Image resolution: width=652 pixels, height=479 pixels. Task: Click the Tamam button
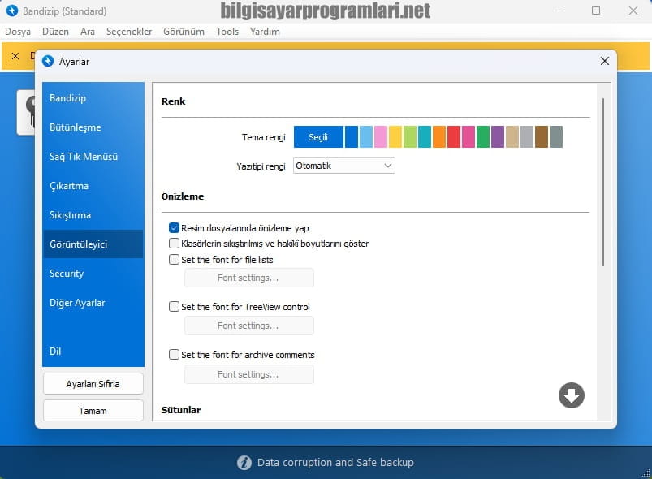tap(93, 410)
